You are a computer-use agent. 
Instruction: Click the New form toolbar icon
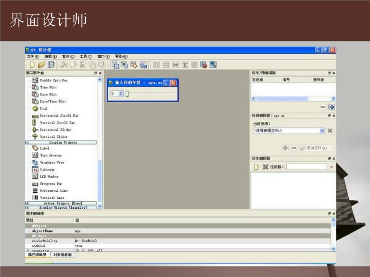[32, 65]
